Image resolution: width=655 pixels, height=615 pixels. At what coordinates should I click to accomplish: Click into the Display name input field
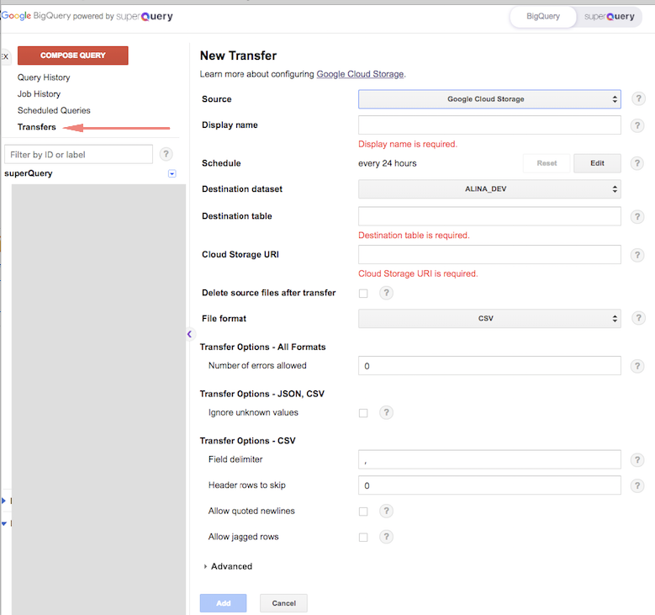click(489, 125)
